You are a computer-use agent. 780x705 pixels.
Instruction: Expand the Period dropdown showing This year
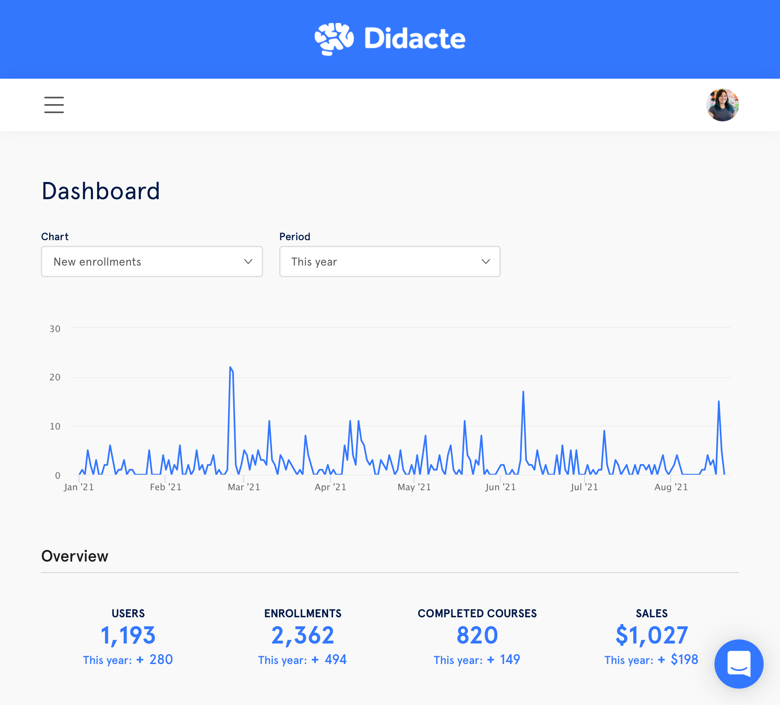(x=390, y=262)
